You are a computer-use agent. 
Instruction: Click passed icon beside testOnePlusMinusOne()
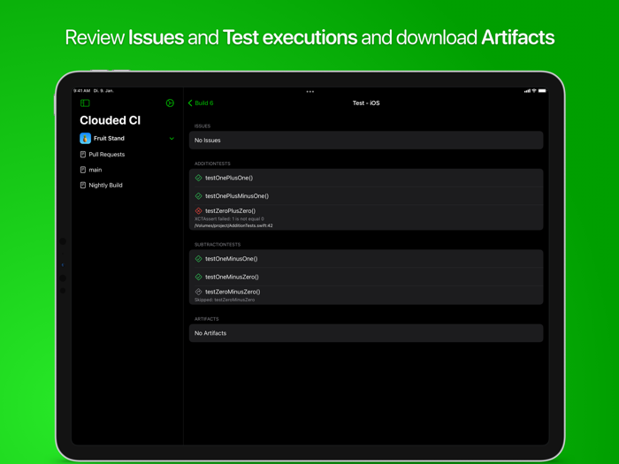[199, 196]
